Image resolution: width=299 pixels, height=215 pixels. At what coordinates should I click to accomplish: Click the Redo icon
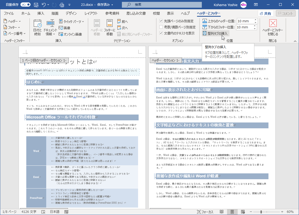[54, 5]
